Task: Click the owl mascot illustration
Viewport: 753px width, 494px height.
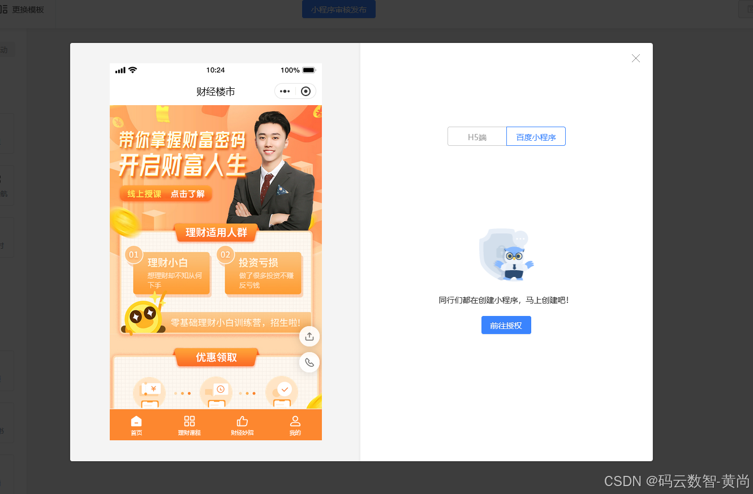Action: point(506,254)
